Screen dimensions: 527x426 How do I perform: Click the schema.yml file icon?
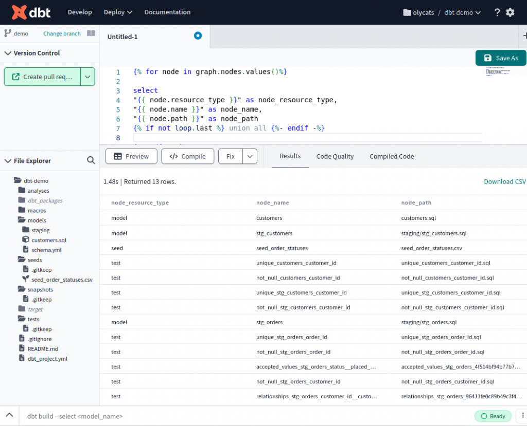click(x=26, y=249)
